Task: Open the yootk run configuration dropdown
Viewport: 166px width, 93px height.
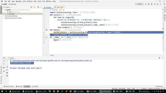Action: coord(140,4)
